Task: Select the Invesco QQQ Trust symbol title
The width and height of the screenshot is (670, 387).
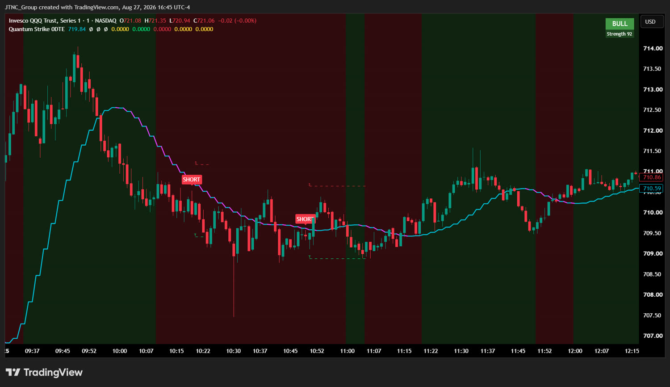Action: click(63, 21)
